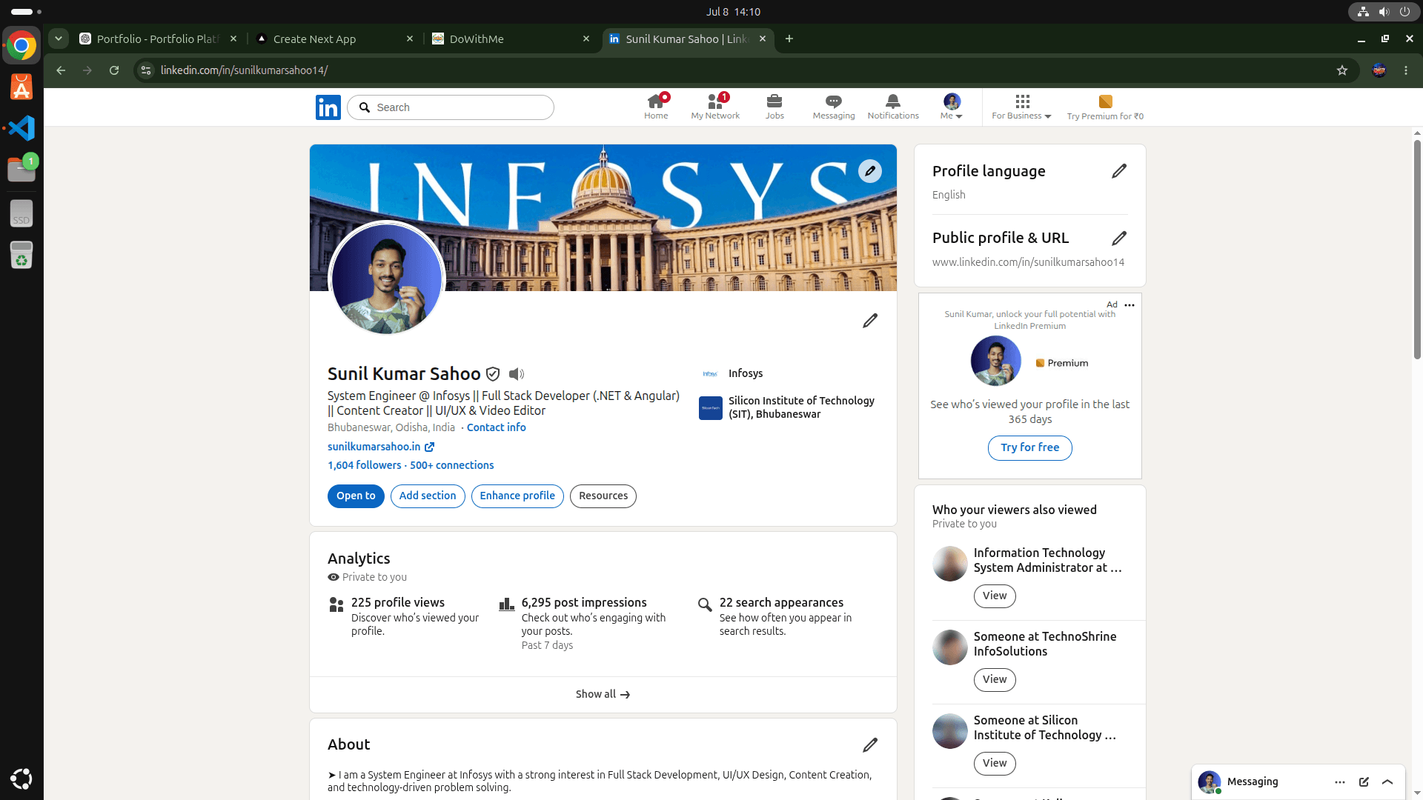1423x800 pixels.
Task: Click the browser address bar
Action: point(741,70)
